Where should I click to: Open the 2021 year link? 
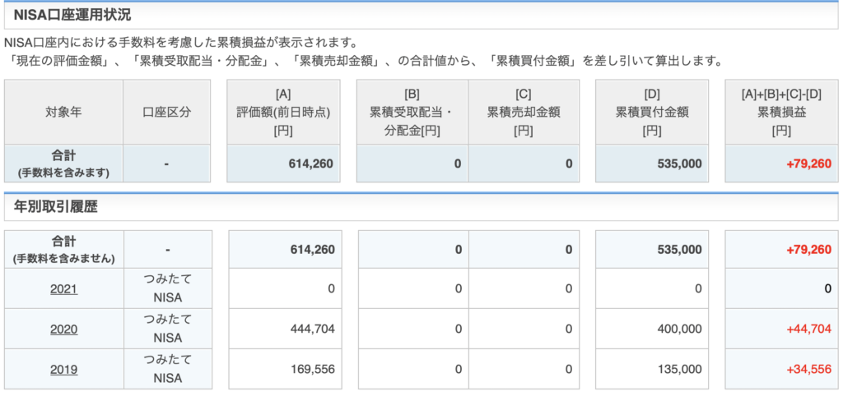(63, 288)
